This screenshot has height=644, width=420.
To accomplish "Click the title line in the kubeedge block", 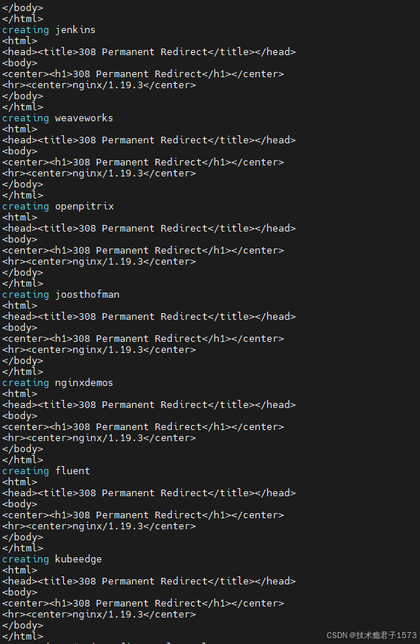I will [149, 582].
